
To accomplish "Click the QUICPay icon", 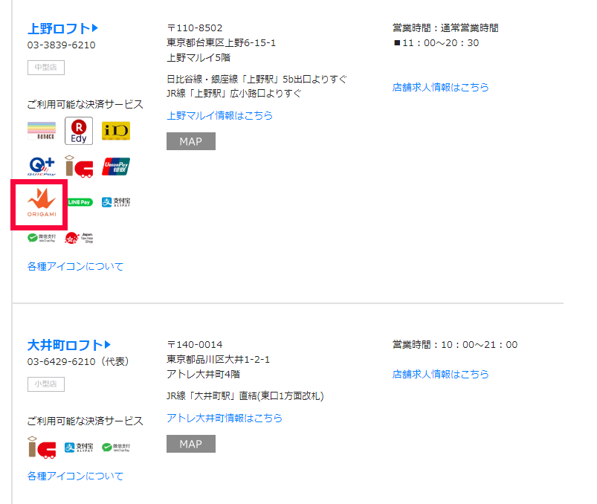I will pos(41,167).
